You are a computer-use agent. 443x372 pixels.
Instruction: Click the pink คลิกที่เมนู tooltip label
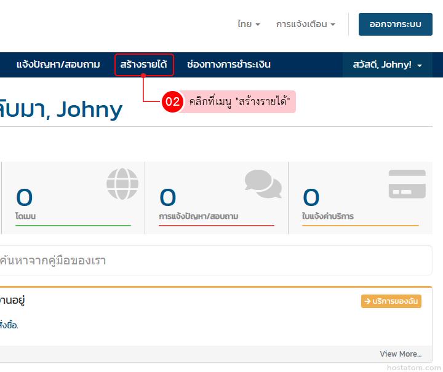click(239, 102)
